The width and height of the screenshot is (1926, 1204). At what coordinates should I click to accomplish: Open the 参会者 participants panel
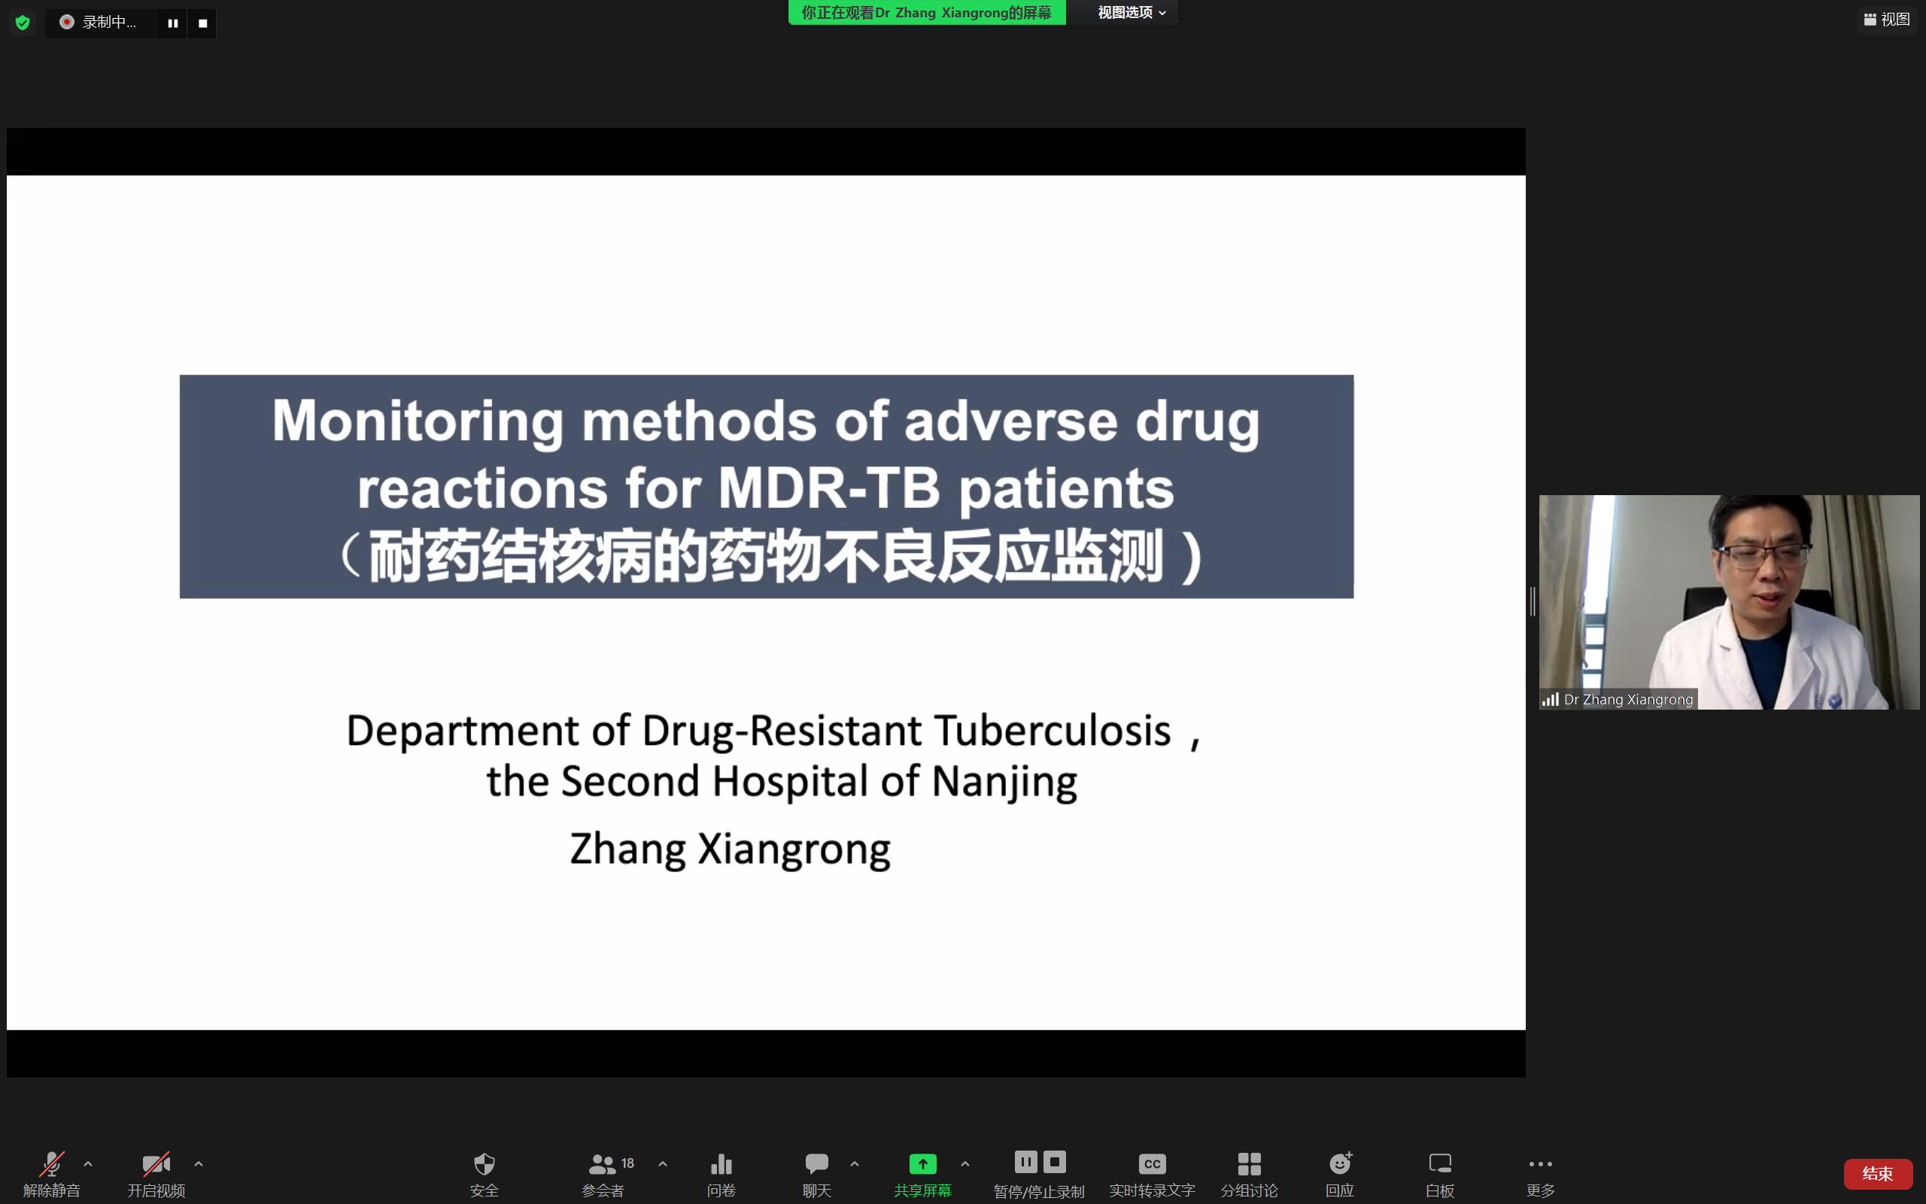pos(603,1174)
